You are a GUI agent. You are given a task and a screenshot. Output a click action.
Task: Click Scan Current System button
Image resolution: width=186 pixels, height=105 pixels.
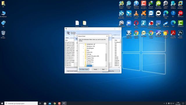(x=72, y=71)
